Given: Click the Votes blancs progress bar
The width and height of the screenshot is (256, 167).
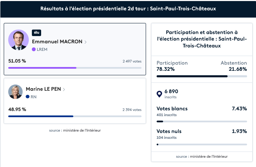Looking at the screenshot, I should [x=202, y=121].
